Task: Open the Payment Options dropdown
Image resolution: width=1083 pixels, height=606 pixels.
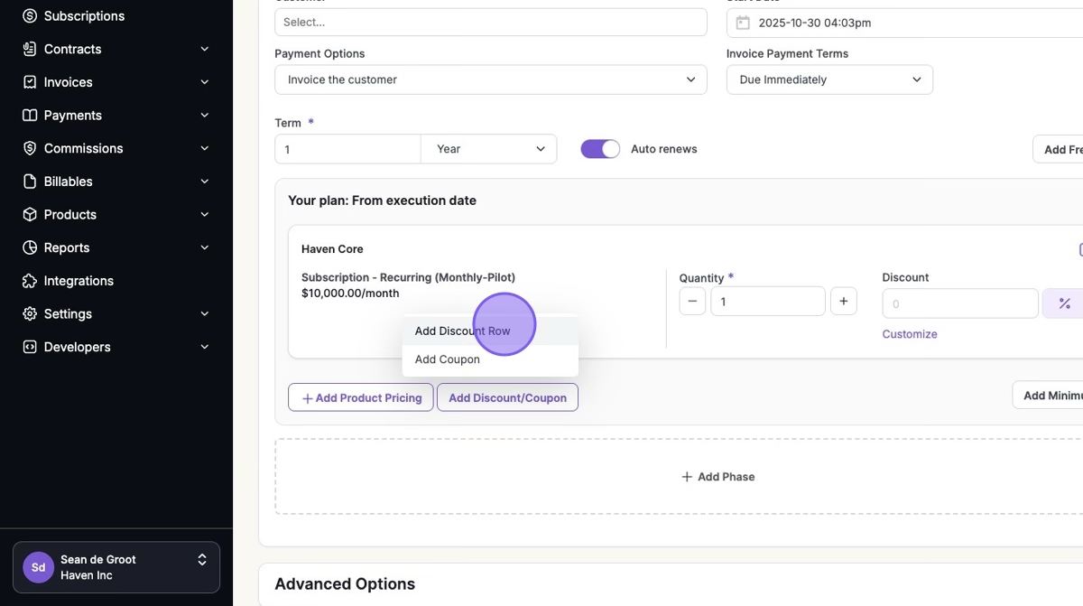Action: click(490, 79)
